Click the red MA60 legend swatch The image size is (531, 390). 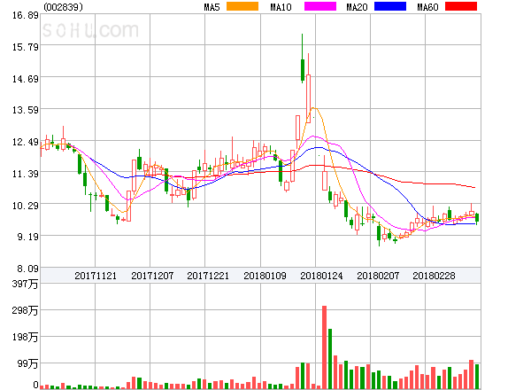(x=461, y=6)
